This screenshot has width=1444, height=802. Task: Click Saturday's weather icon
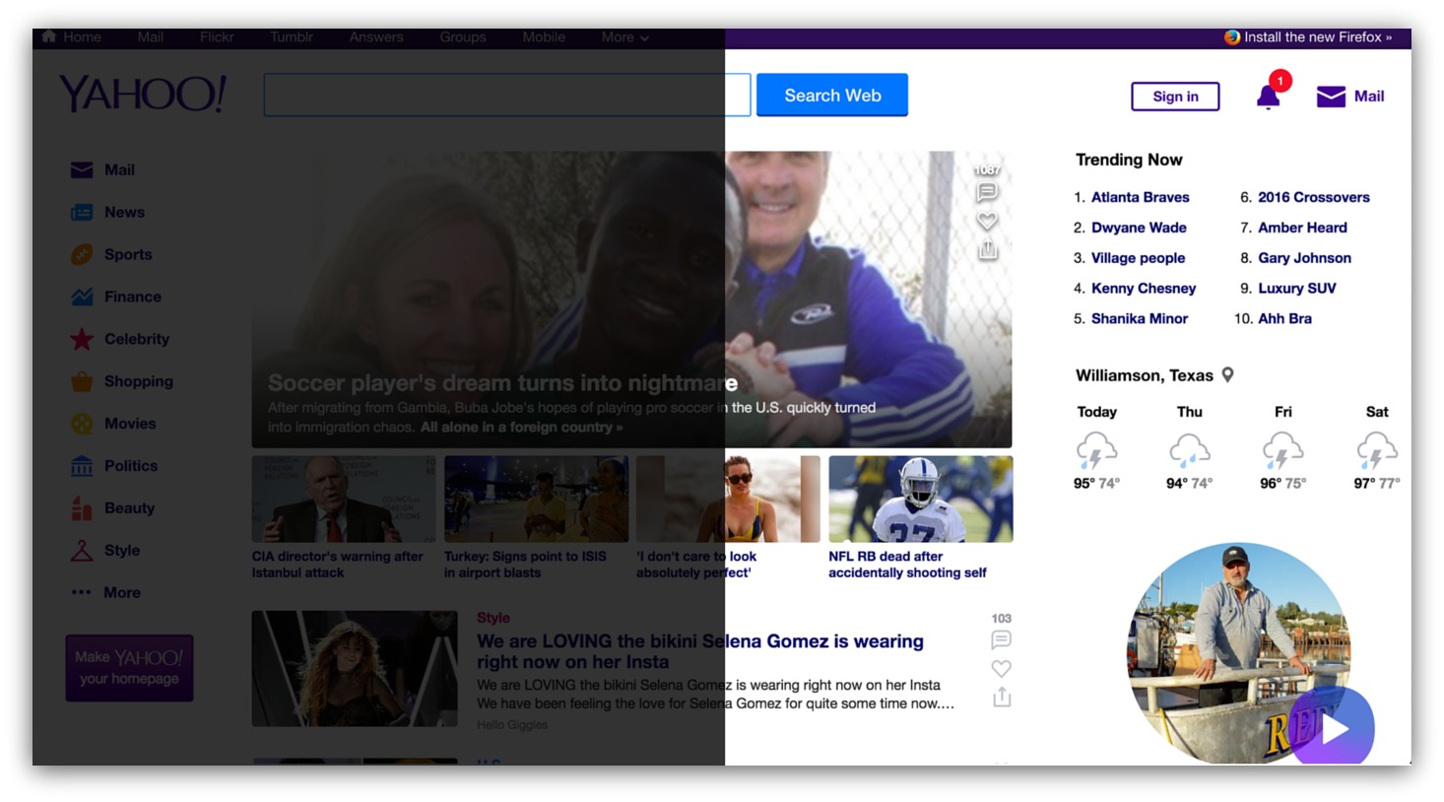pos(1377,450)
